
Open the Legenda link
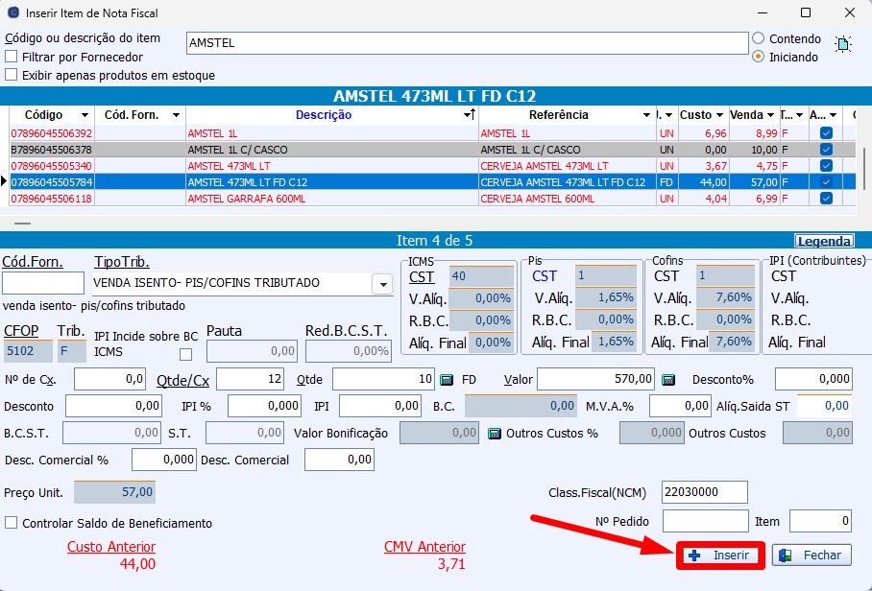[x=823, y=241]
